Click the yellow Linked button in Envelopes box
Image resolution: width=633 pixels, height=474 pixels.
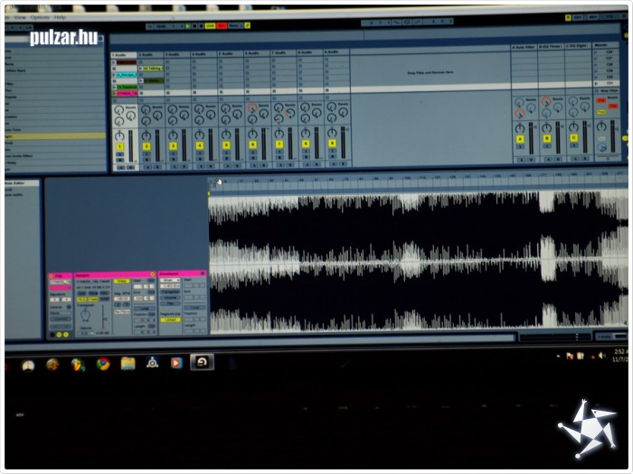point(170,320)
